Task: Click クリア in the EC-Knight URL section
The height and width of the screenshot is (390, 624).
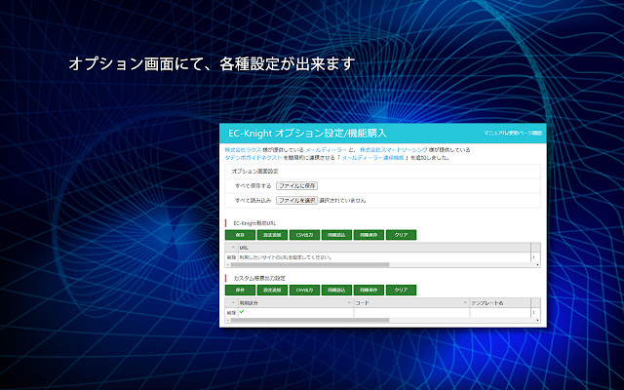Action: click(401, 235)
